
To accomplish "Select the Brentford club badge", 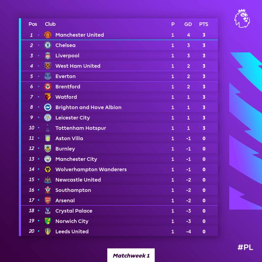I will (48, 87).
